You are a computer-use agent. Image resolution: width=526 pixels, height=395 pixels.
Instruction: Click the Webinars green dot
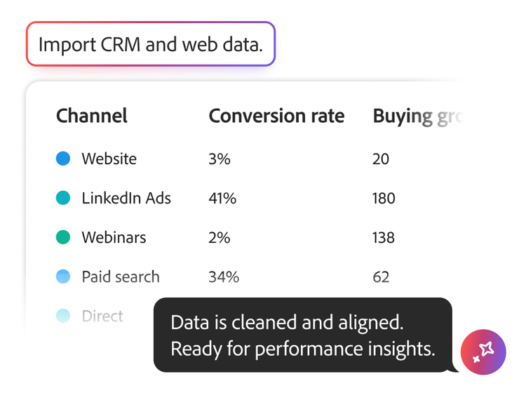(x=63, y=238)
